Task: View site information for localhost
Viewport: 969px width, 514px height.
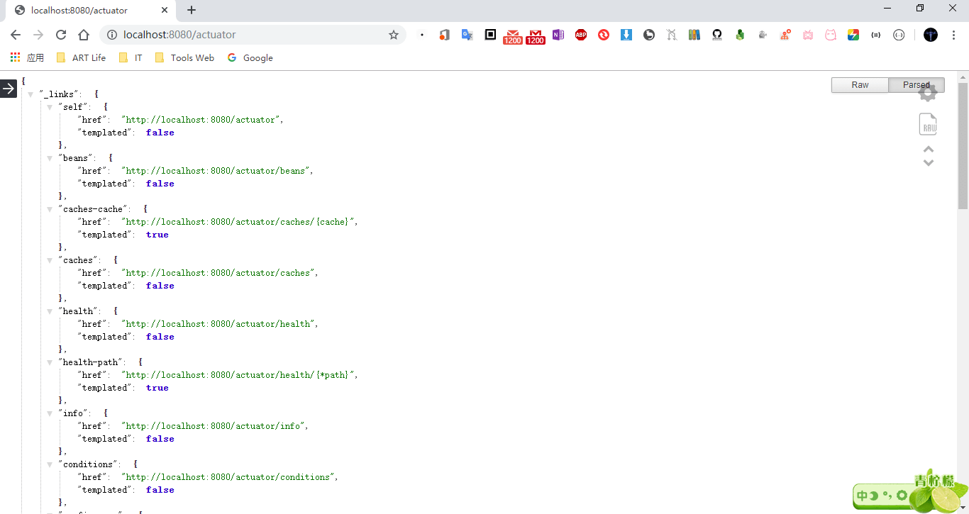Action: coord(111,35)
